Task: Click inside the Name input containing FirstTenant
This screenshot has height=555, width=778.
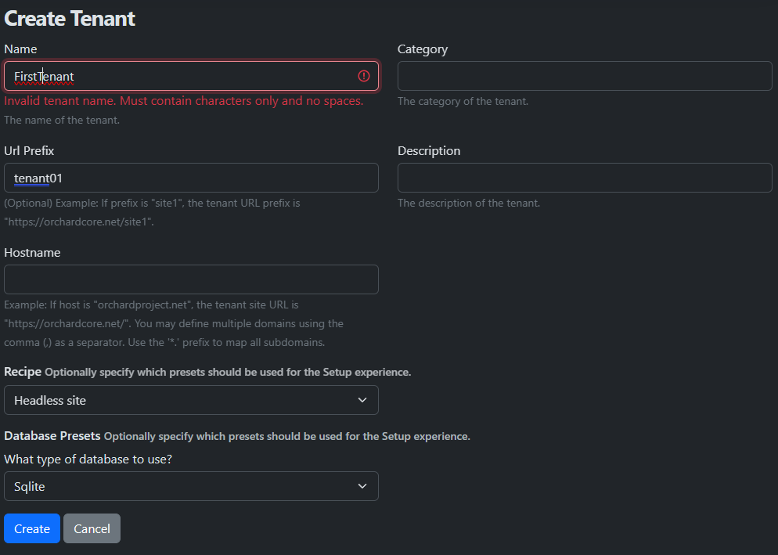Action: pyautogui.click(x=191, y=76)
